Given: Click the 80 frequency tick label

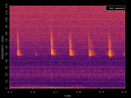Looking at the screenshot, I should click(x=7, y=33).
